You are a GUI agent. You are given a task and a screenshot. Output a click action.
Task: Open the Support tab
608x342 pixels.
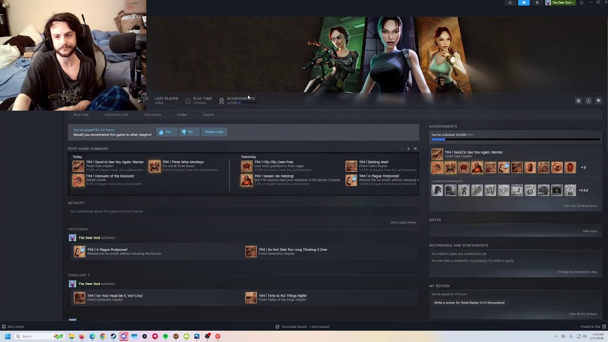pos(209,114)
